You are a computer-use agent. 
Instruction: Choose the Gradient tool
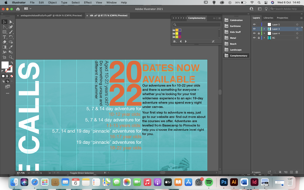pos(4,47)
